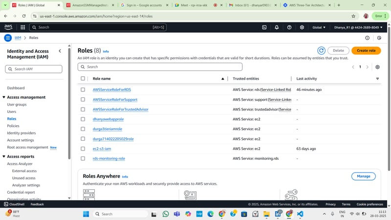This screenshot has height=220, width=391.
Task: Click the Delete button
Action: tap(338, 51)
